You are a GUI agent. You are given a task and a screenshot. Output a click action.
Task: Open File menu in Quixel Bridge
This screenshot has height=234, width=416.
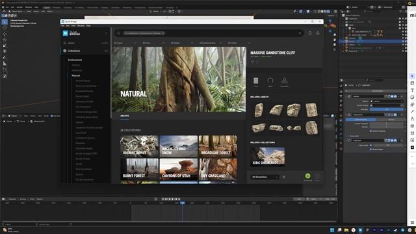[62, 26]
